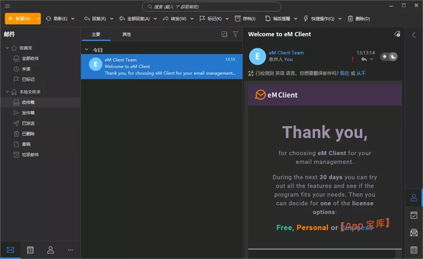Open the 垃圾邮件 folder
Image resolution: width=423 pixels, height=259 pixels.
click(x=30, y=155)
